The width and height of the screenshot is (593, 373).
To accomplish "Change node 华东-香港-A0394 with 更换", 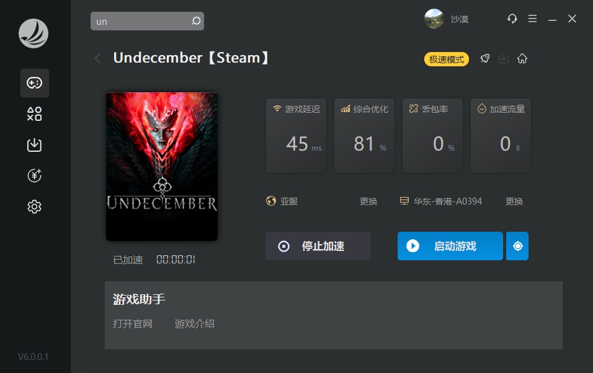I will [514, 201].
